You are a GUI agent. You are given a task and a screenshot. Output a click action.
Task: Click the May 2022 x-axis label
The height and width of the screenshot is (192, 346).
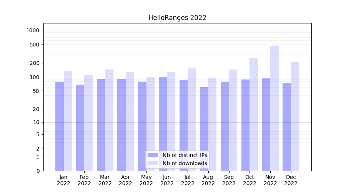click(146, 180)
